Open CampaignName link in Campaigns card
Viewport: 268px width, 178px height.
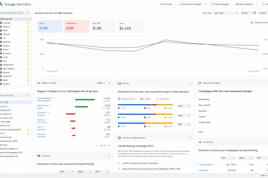[205, 165]
